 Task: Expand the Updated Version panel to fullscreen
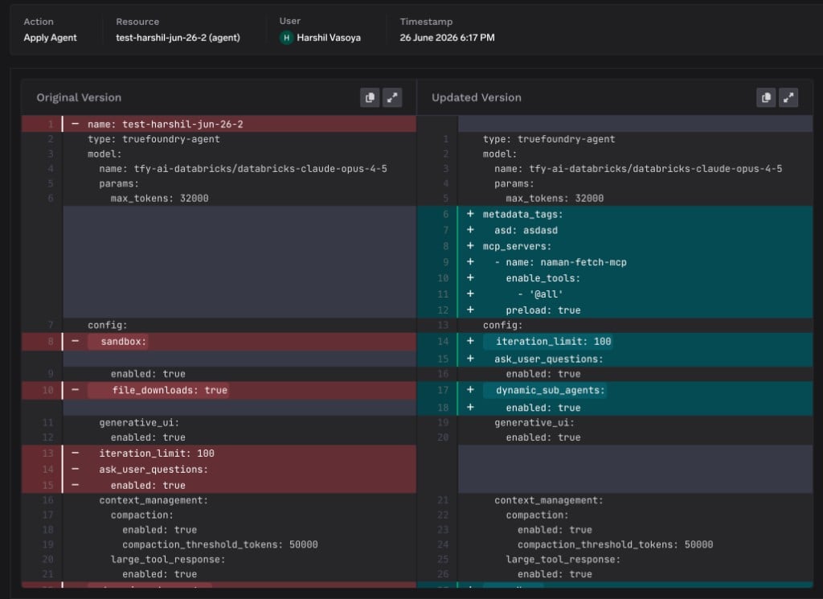(788, 97)
